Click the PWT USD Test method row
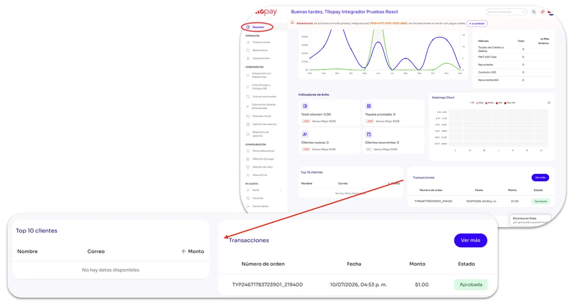573x304 pixels. (x=513, y=57)
